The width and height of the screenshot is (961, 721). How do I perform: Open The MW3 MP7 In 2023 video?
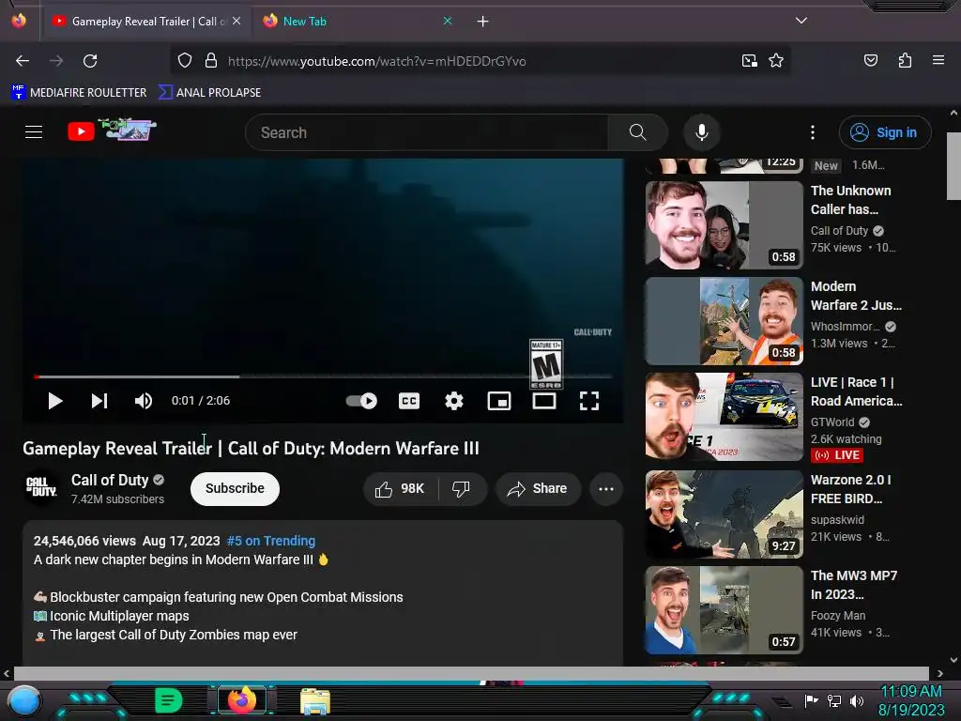click(x=724, y=610)
